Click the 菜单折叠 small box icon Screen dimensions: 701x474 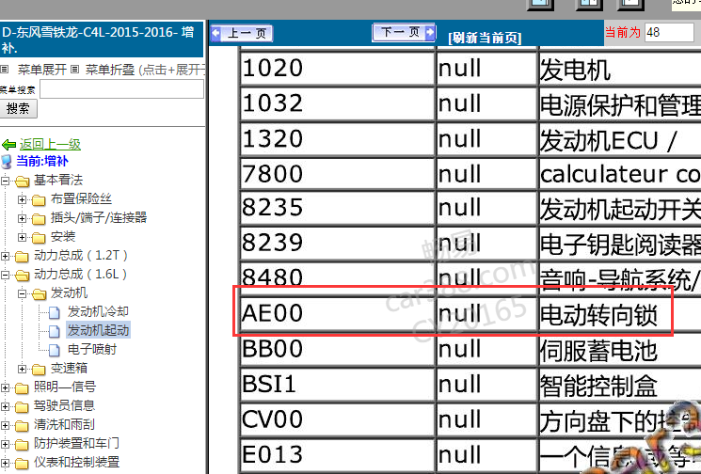[74, 70]
